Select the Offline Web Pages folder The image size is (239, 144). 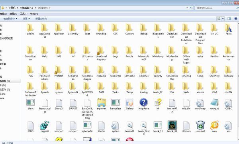pos(186,55)
